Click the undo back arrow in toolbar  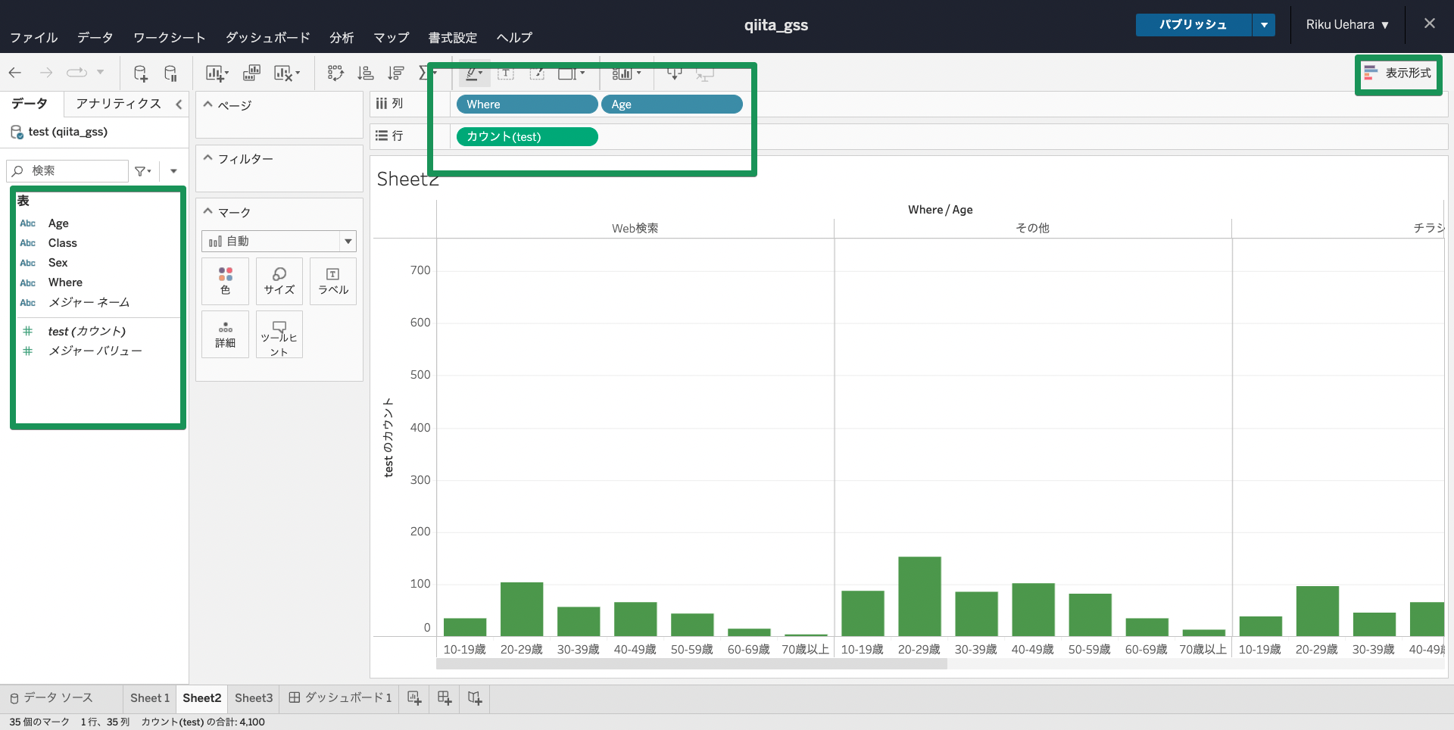15,73
